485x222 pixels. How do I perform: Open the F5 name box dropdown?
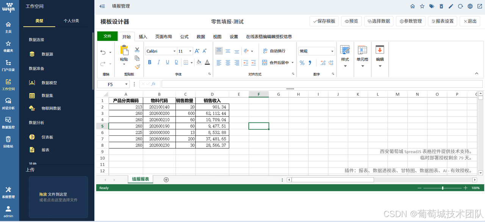coord(126,84)
